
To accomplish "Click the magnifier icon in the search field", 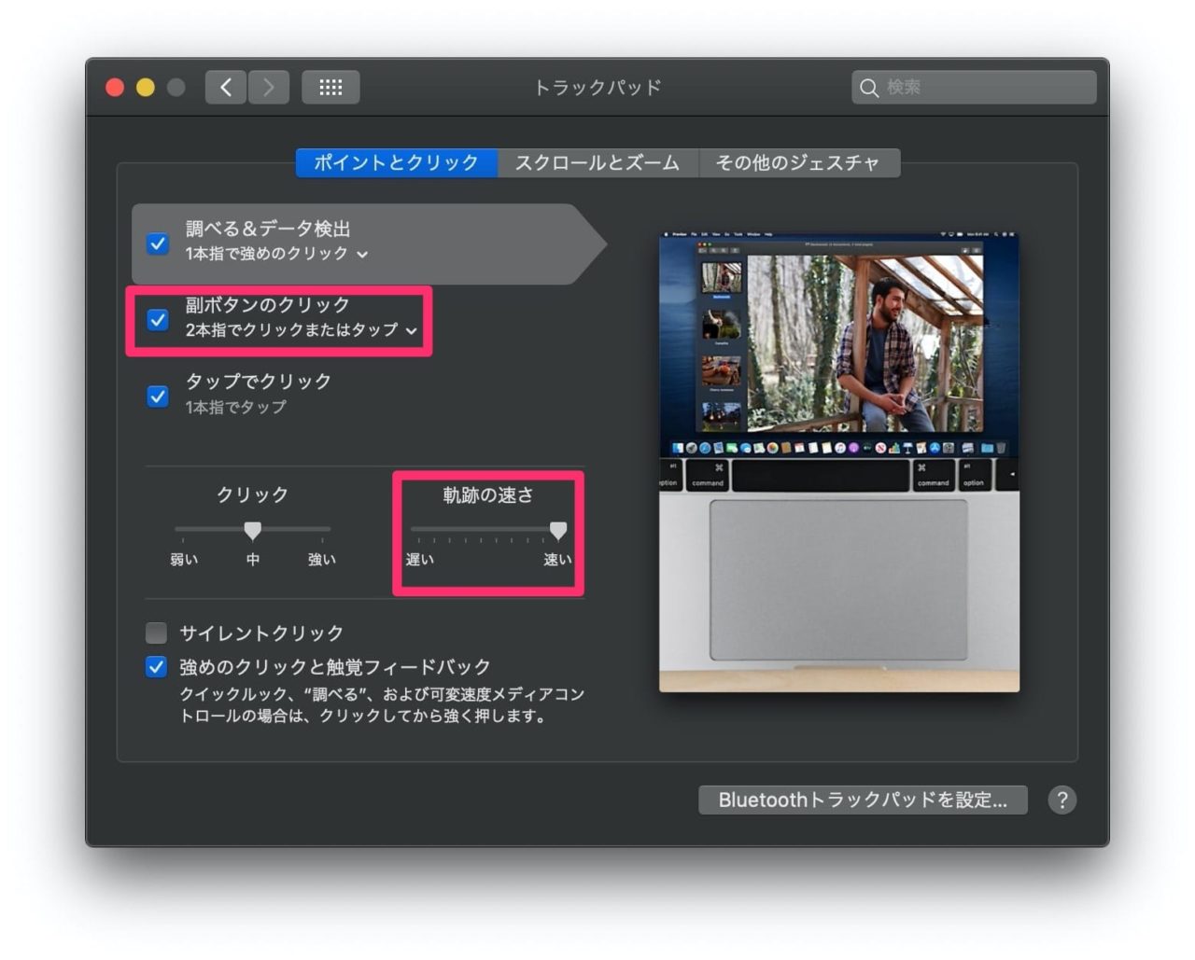I will [870, 88].
